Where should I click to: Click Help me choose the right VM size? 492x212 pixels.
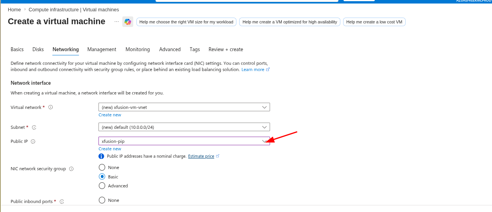click(186, 22)
